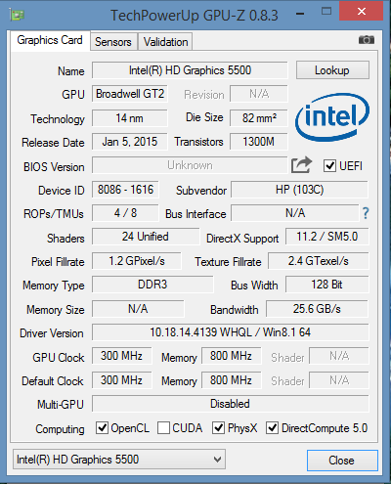The width and height of the screenshot is (391, 484).
Task: Click the BIOS export share arrow icon
Action: [x=301, y=165]
